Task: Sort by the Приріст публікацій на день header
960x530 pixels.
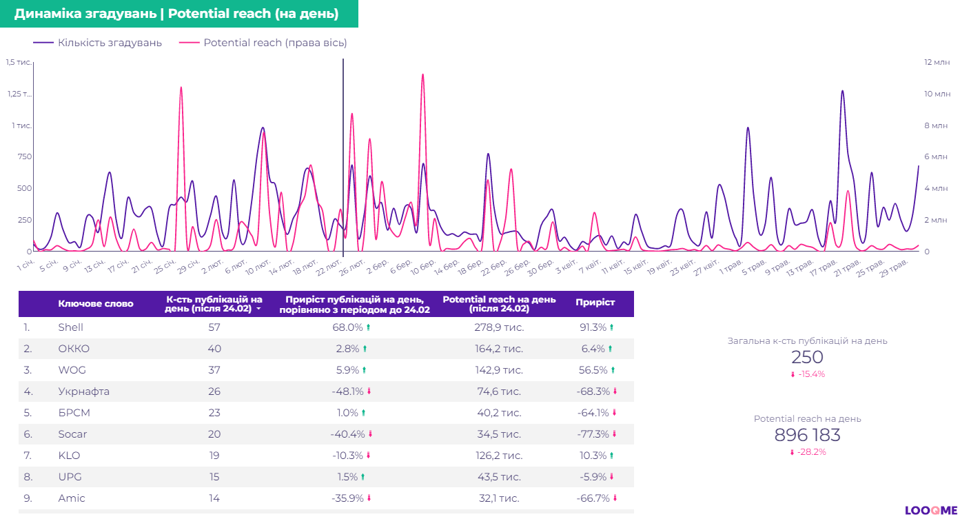Action: (x=354, y=304)
